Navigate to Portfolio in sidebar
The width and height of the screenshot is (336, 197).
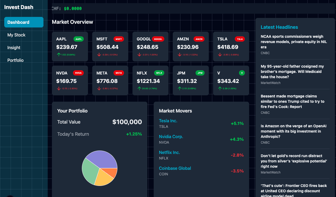click(x=24, y=60)
